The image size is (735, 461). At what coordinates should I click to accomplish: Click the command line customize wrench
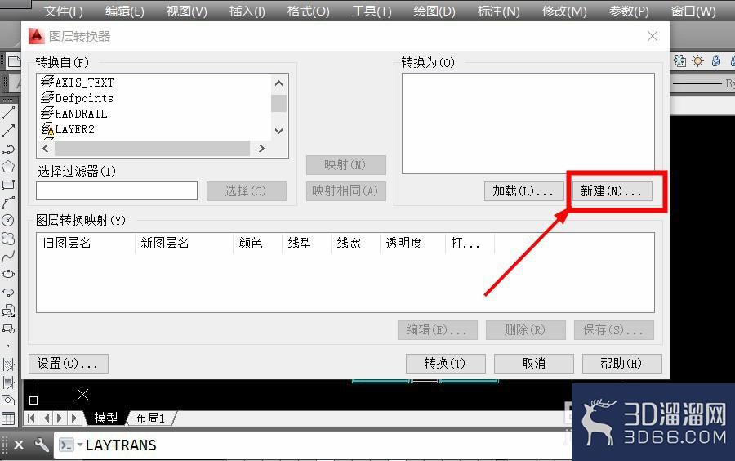(42, 444)
